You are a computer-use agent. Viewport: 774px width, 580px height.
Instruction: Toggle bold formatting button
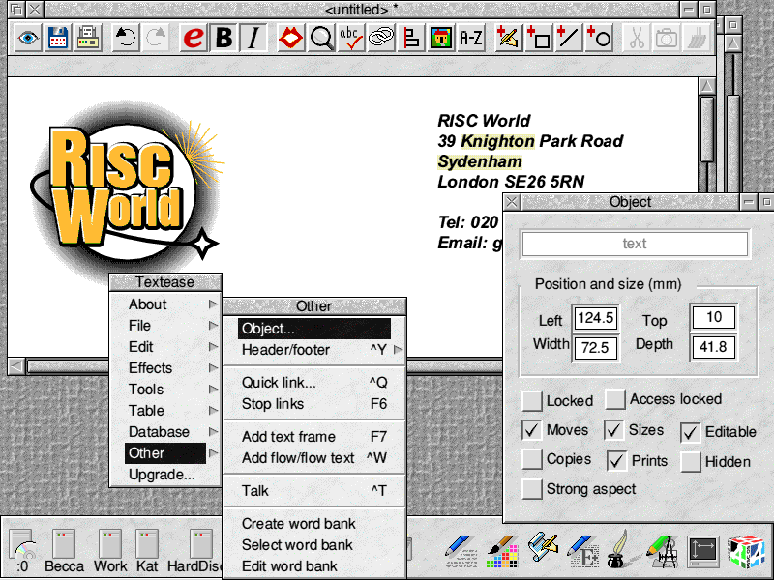click(223, 39)
